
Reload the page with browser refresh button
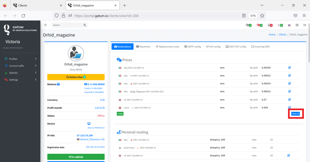pyautogui.click(x=23, y=16)
